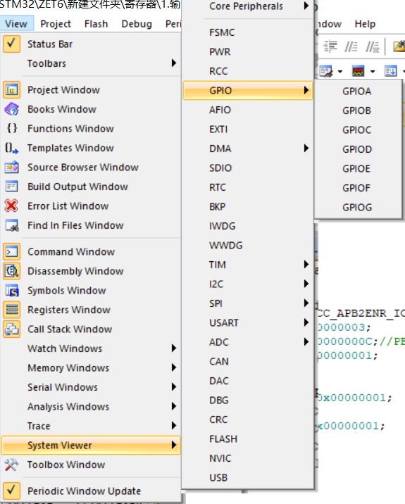Open the View menu
Screen dimensions: 405x504
click(16, 24)
